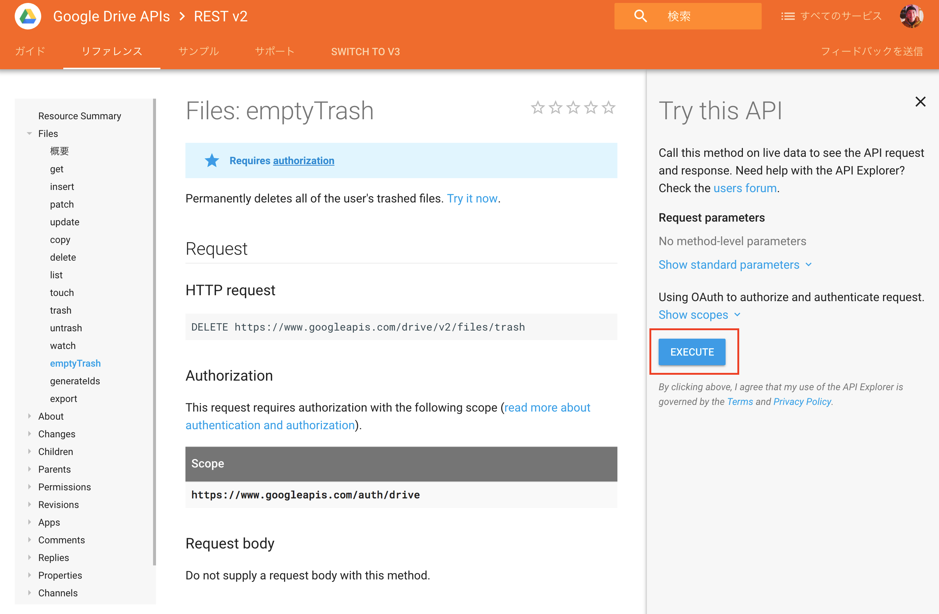Expand the Changes section

(29, 434)
